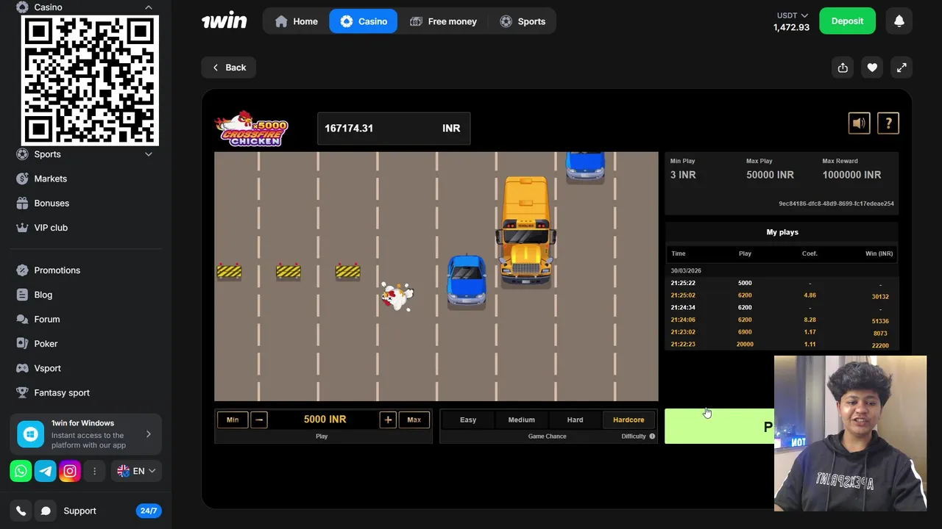
Task: Open the EN language dropdown
Action: [137, 471]
